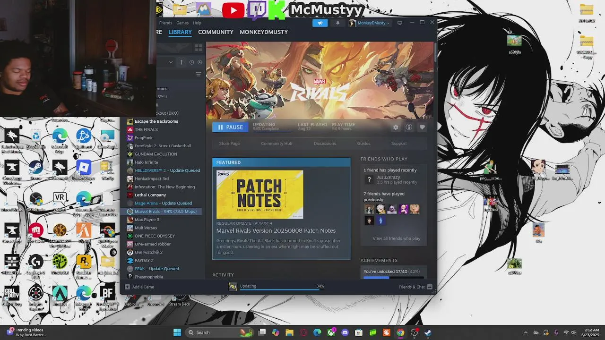Open Xbox app in taskbar
Viewport: 605px width, 340px height.
click(331, 332)
